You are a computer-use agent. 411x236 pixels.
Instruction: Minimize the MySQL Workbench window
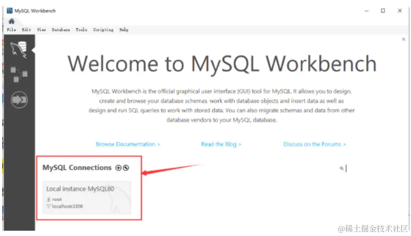[x=367, y=11]
